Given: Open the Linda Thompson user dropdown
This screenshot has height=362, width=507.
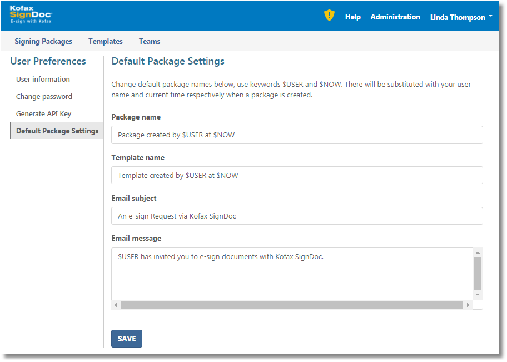Looking at the screenshot, I should click(x=461, y=17).
